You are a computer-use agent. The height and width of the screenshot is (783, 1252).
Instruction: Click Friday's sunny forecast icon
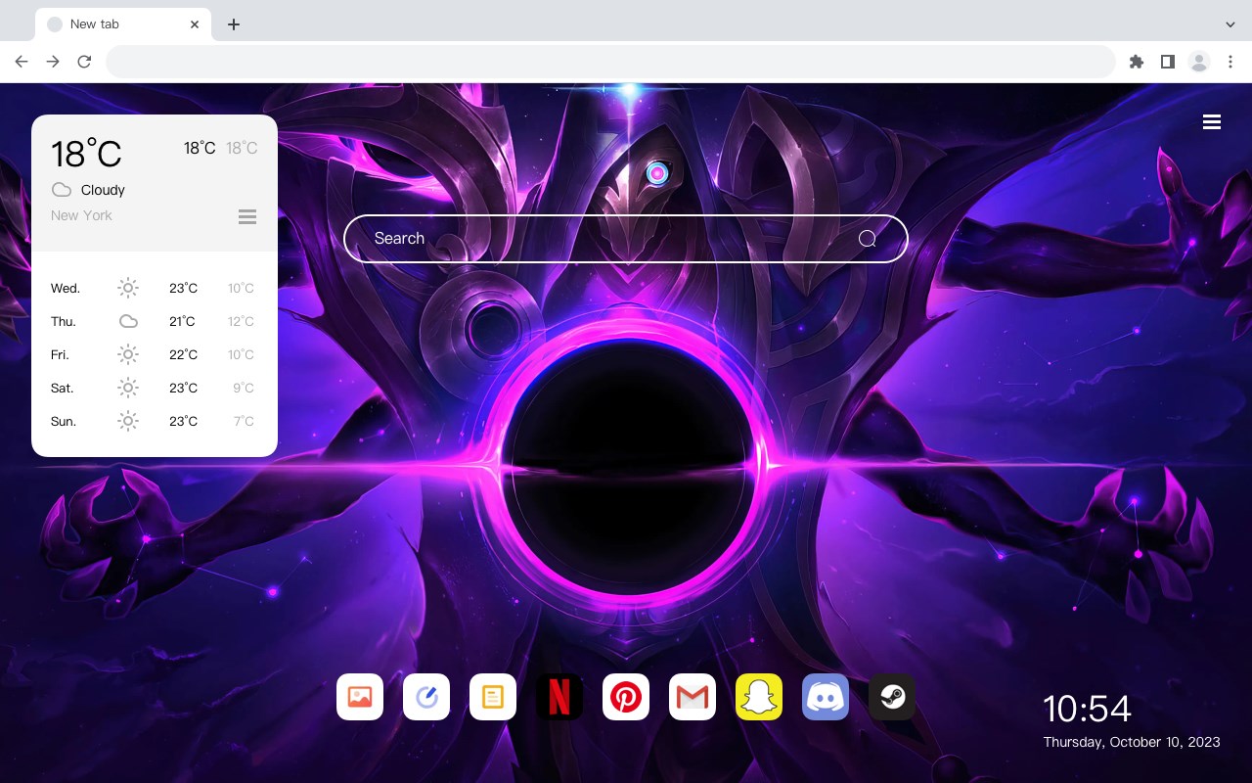[x=128, y=354]
